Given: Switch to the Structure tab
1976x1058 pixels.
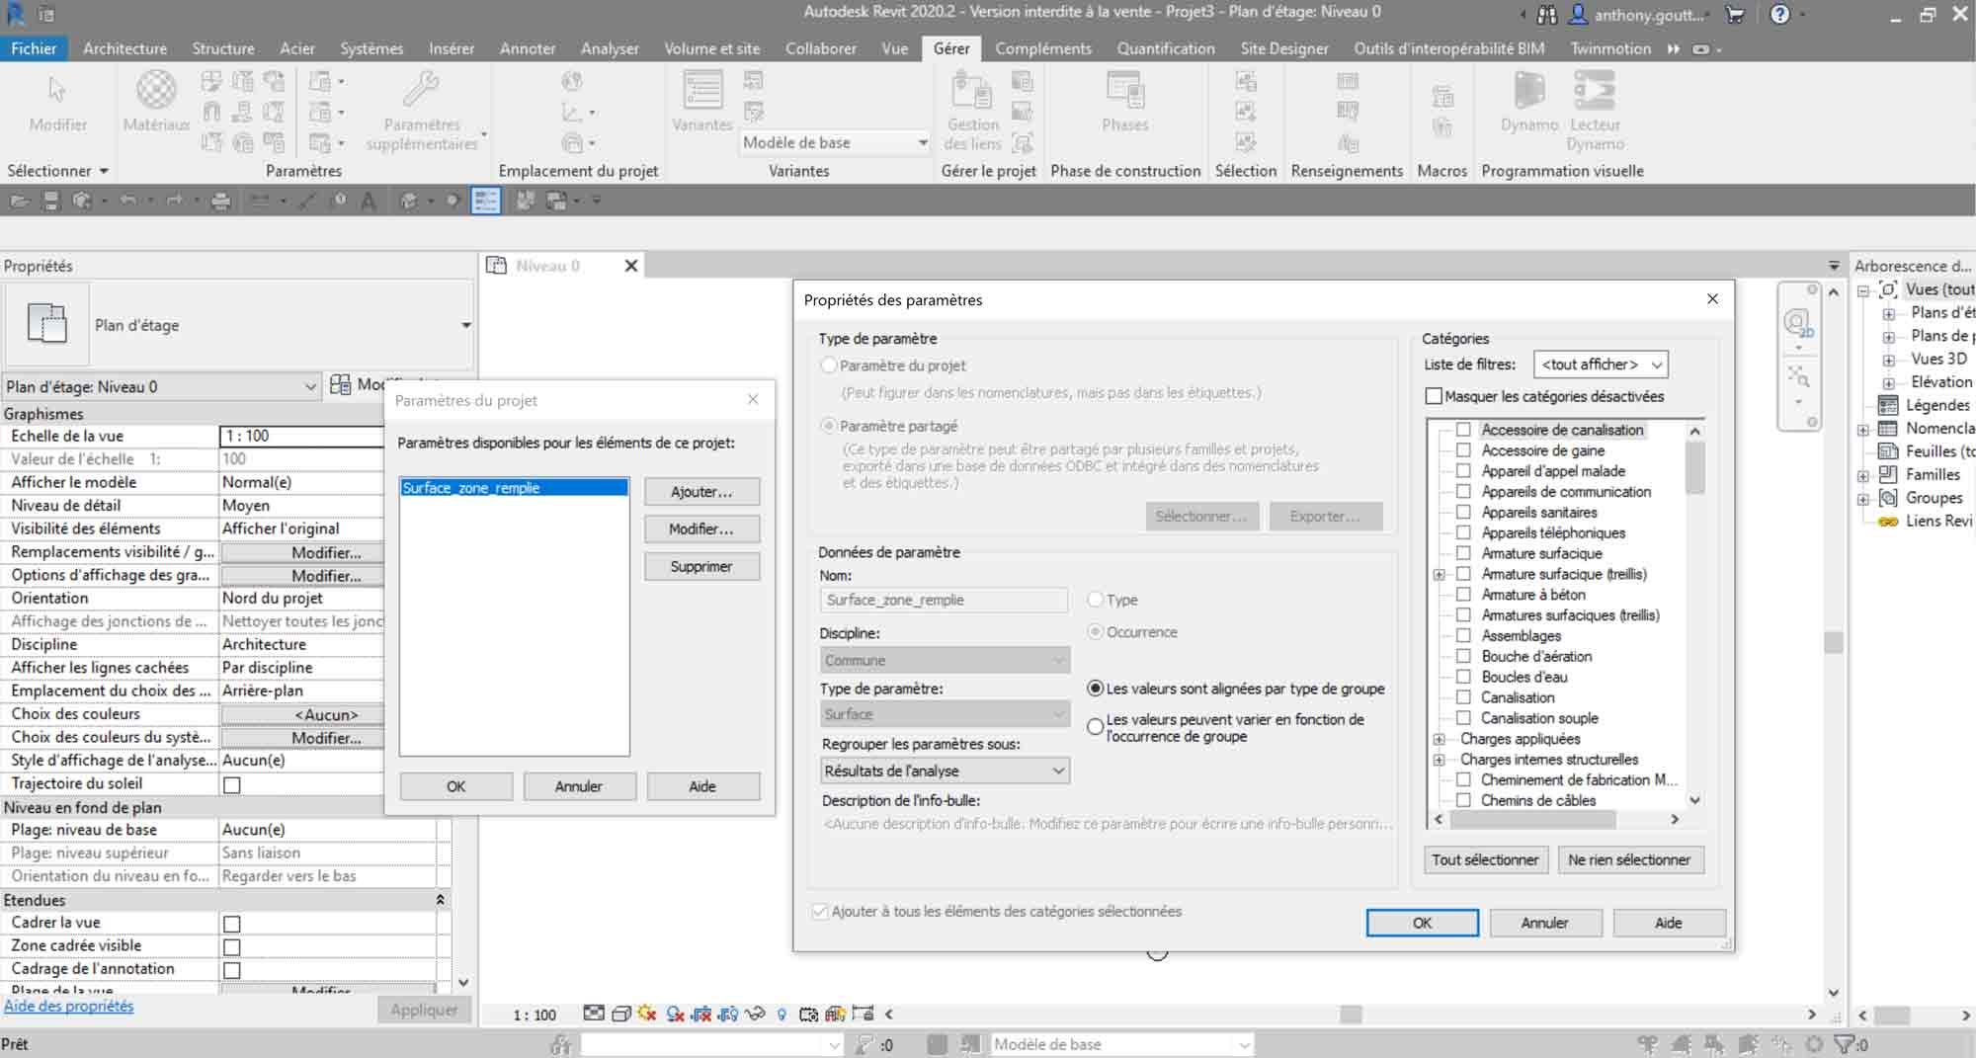Looking at the screenshot, I should [223, 48].
